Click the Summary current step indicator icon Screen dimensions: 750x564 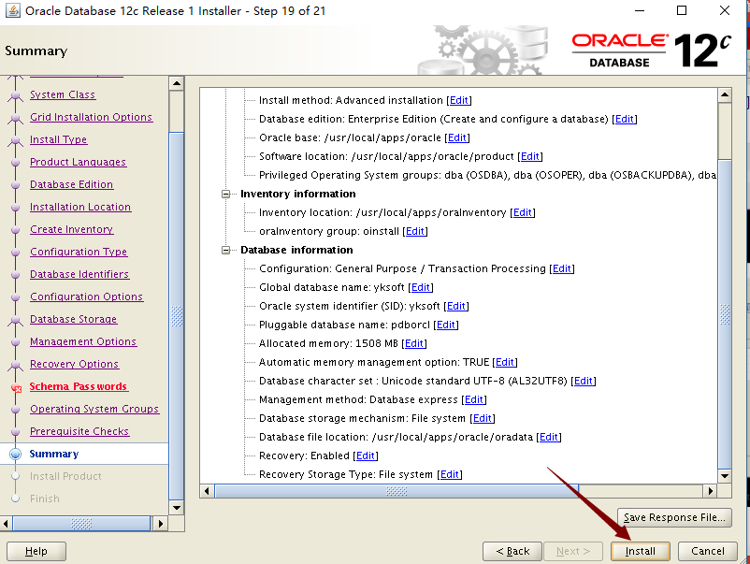pyautogui.click(x=15, y=454)
